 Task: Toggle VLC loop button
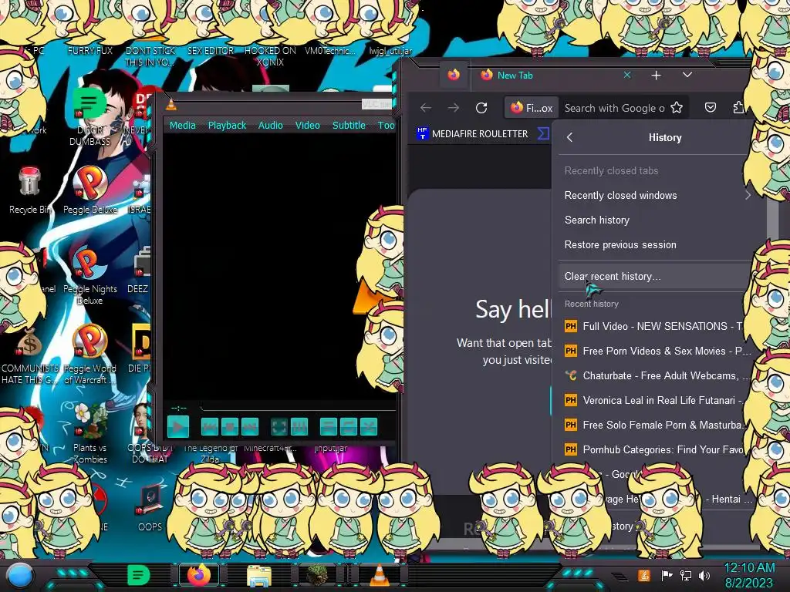click(x=349, y=427)
